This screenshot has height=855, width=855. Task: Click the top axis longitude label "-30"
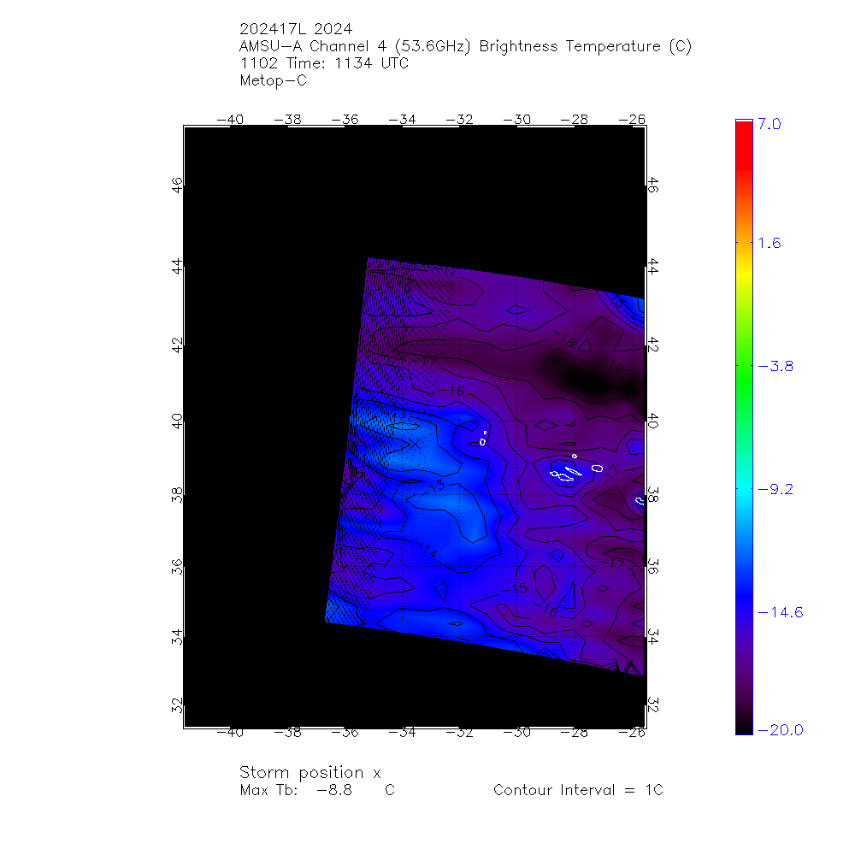point(517,120)
